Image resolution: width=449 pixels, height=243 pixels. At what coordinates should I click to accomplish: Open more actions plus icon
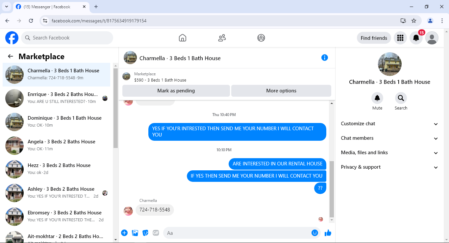coord(124,233)
